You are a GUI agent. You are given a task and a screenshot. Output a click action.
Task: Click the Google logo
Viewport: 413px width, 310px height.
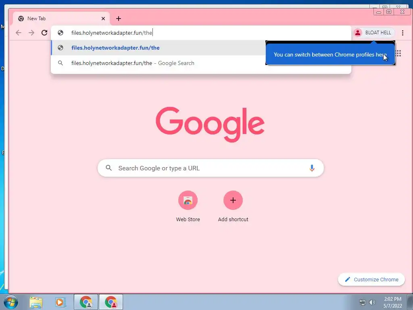pyautogui.click(x=210, y=124)
